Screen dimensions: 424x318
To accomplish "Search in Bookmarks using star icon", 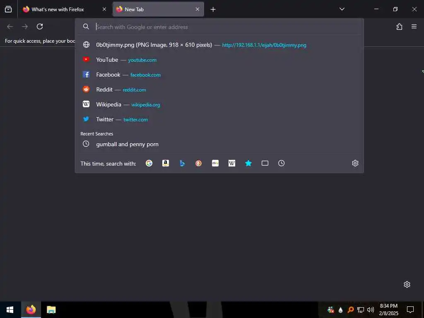I will coord(248,163).
